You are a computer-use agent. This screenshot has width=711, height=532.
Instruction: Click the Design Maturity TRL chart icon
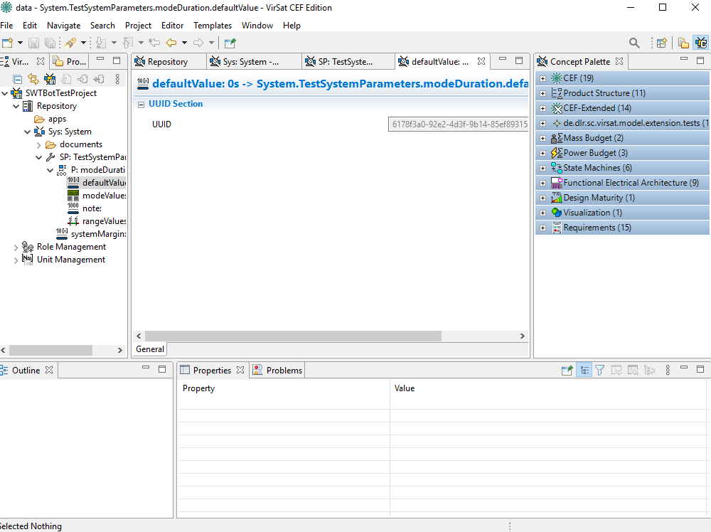point(558,197)
